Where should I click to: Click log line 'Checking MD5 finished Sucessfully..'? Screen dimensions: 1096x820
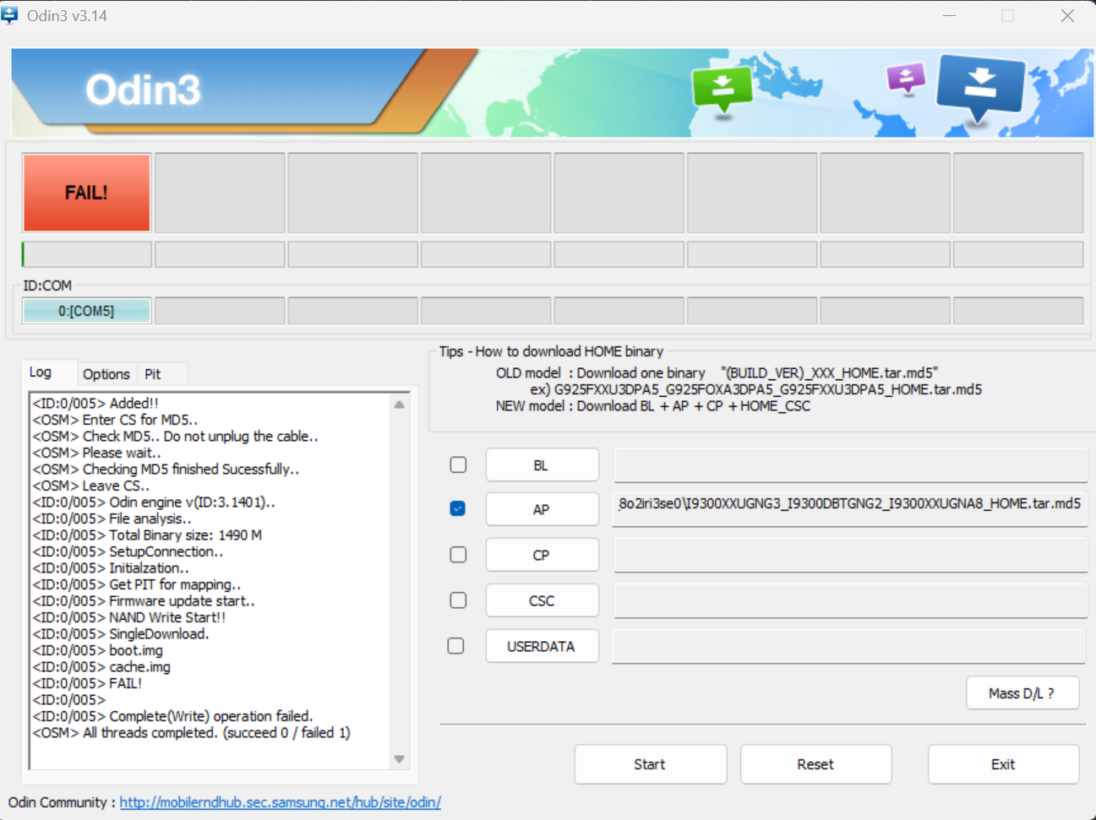coord(166,469)
